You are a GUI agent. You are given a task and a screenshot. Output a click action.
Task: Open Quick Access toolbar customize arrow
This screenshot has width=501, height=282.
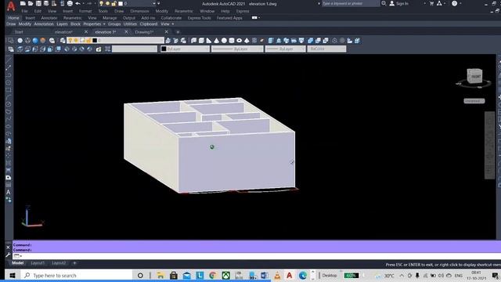point(158,3)
